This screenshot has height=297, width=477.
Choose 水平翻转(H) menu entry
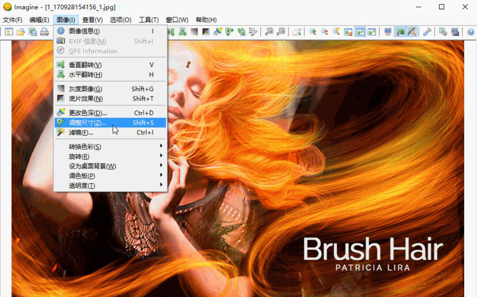click(x=110, y=74)
